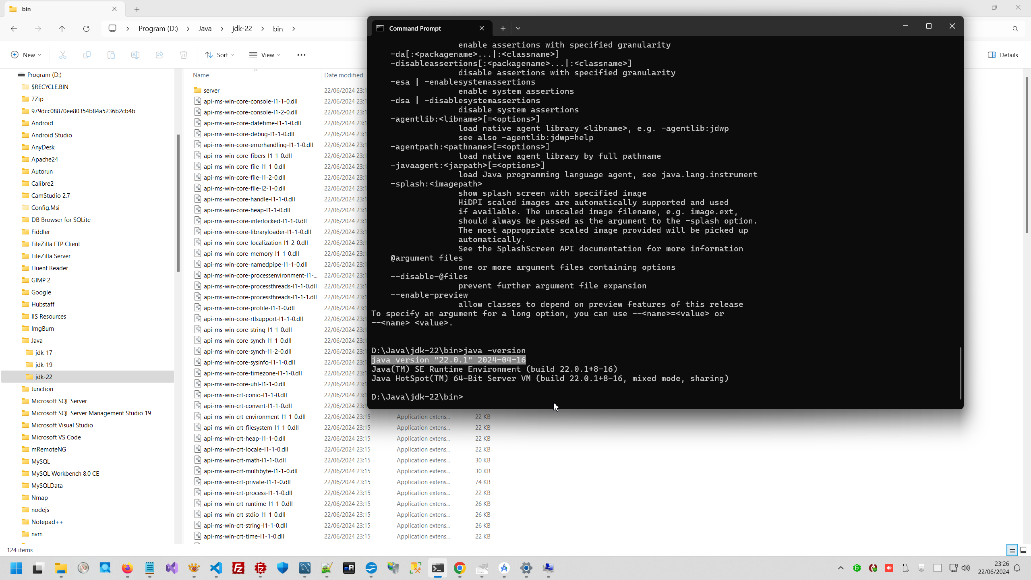Enable details layout via the status bar toggle

[1011, 550]
